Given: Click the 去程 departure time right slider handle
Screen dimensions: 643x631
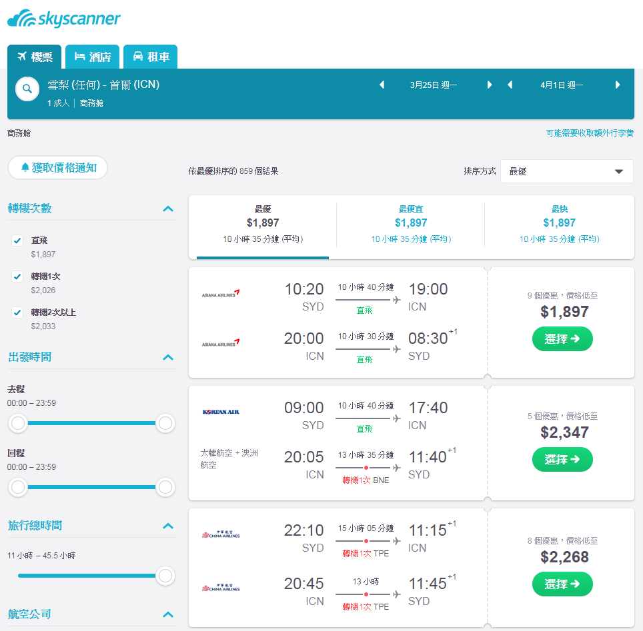Looking at the screenshot, I should pyautogui.click(x=165, y=423).
